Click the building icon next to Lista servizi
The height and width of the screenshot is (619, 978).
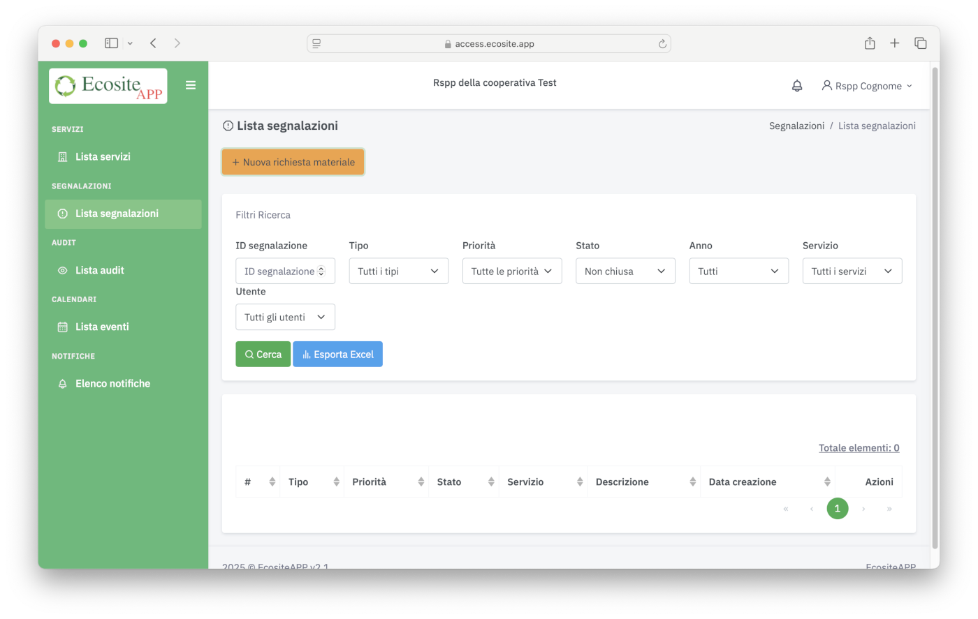(x=62, y=157)
